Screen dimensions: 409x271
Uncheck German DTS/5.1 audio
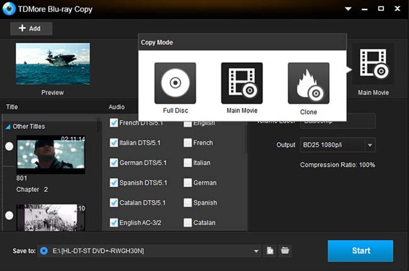pyautogui.click(x=114, y=163)
